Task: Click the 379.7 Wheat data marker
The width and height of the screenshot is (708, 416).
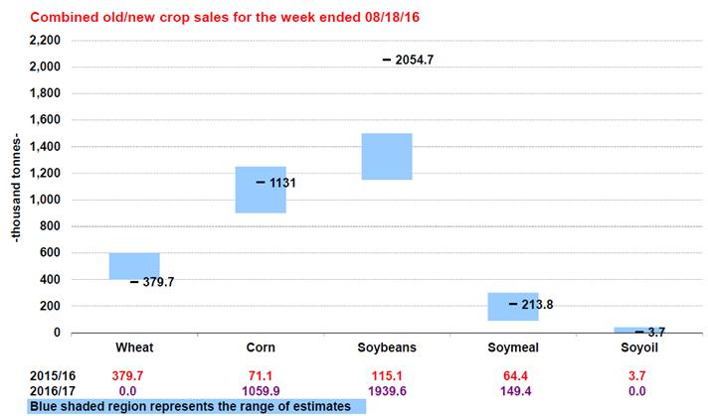Action: click(x=134, y=282)
